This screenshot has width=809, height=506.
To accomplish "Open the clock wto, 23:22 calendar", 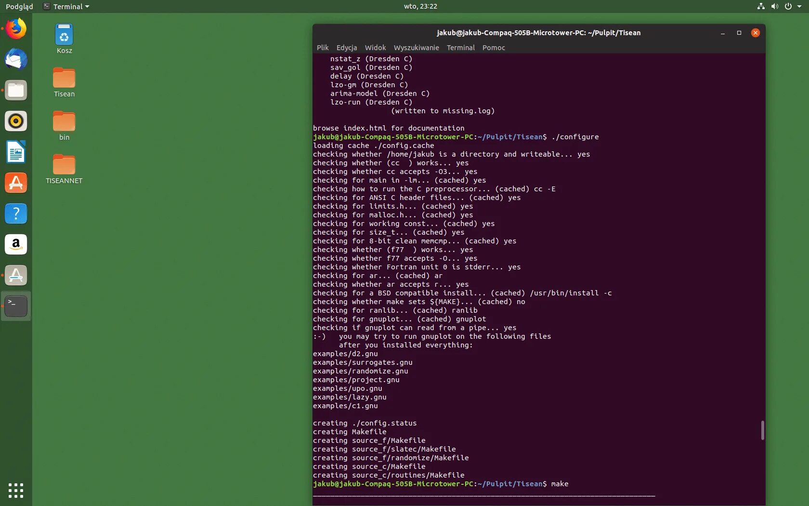I will pos(420,6).
